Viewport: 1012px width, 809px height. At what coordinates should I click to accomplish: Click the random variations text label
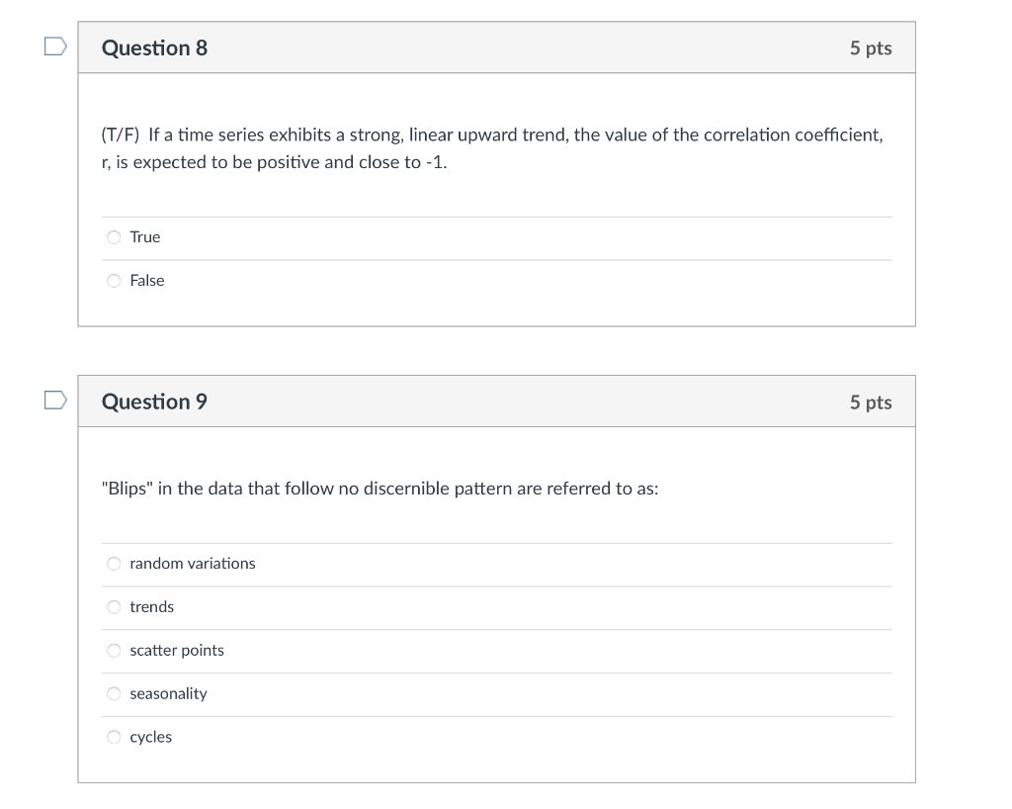coord(192,563)
